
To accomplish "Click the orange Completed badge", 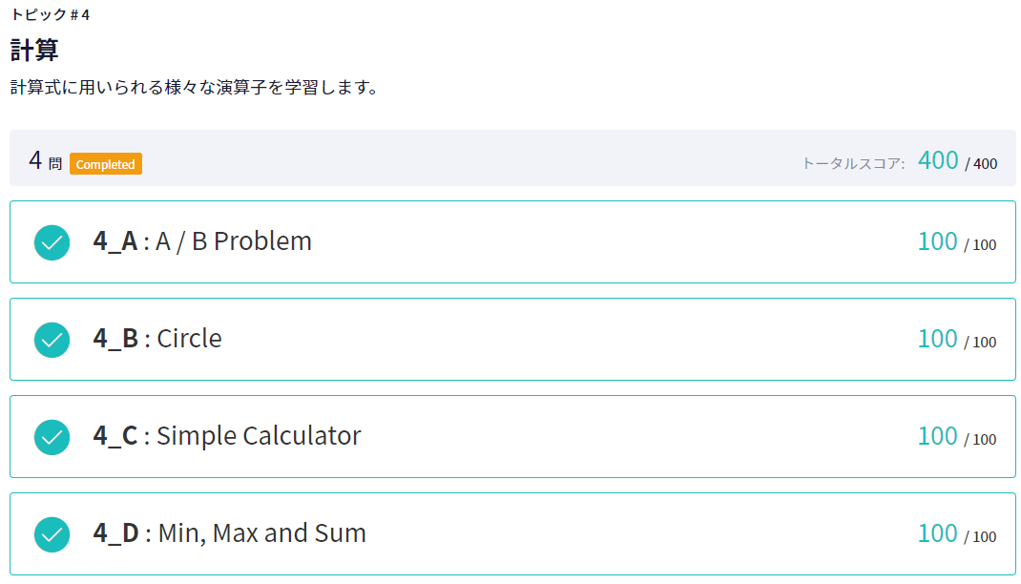I will [x=106, y=164].
